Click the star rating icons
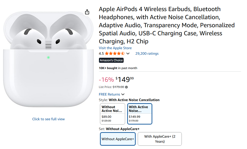This screenshot has height=149, width=247. (115, 53)
